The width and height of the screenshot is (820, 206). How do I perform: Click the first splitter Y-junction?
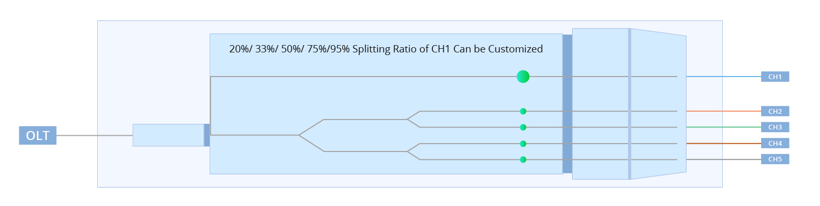point(311,135)
